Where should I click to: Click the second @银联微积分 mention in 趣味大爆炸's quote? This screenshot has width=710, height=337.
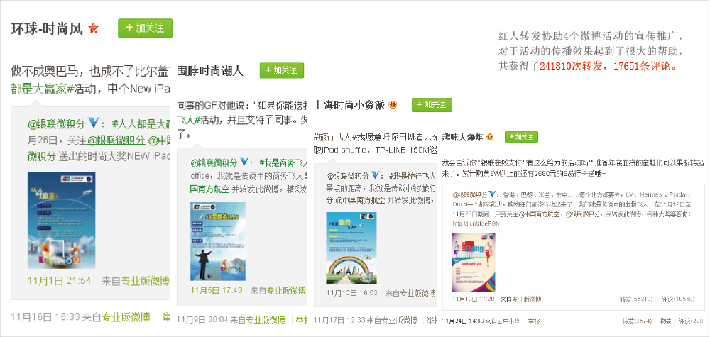pos(584,213)
